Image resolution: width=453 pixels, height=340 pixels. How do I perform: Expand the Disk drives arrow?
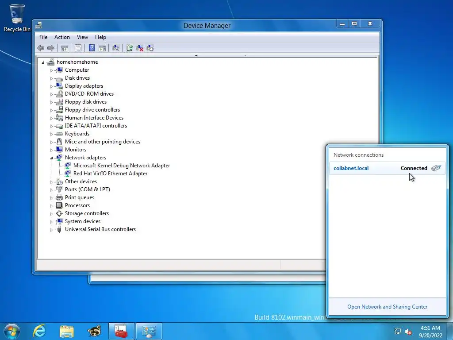click(51, 78)
